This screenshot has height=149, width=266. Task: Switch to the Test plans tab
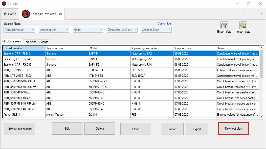pyautogui.click(x=30, y=42)
